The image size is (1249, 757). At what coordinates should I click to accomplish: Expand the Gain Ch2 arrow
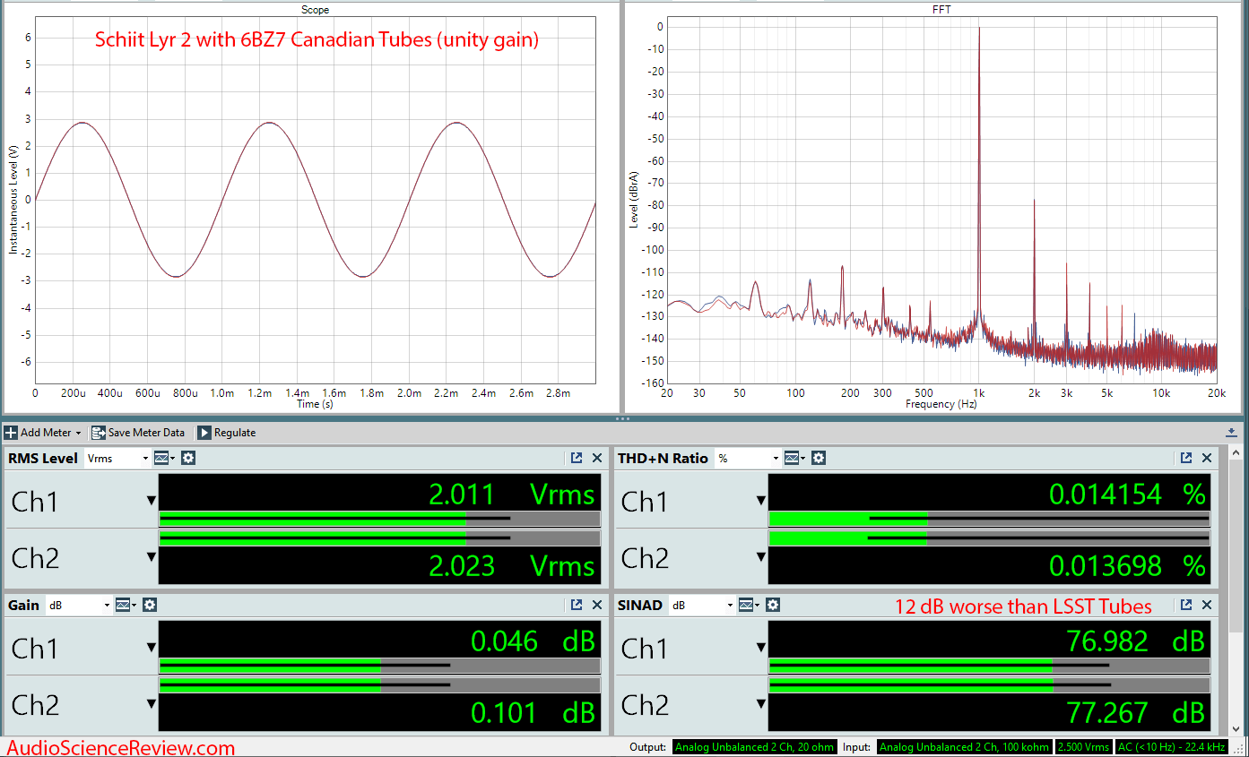(152, 704)
